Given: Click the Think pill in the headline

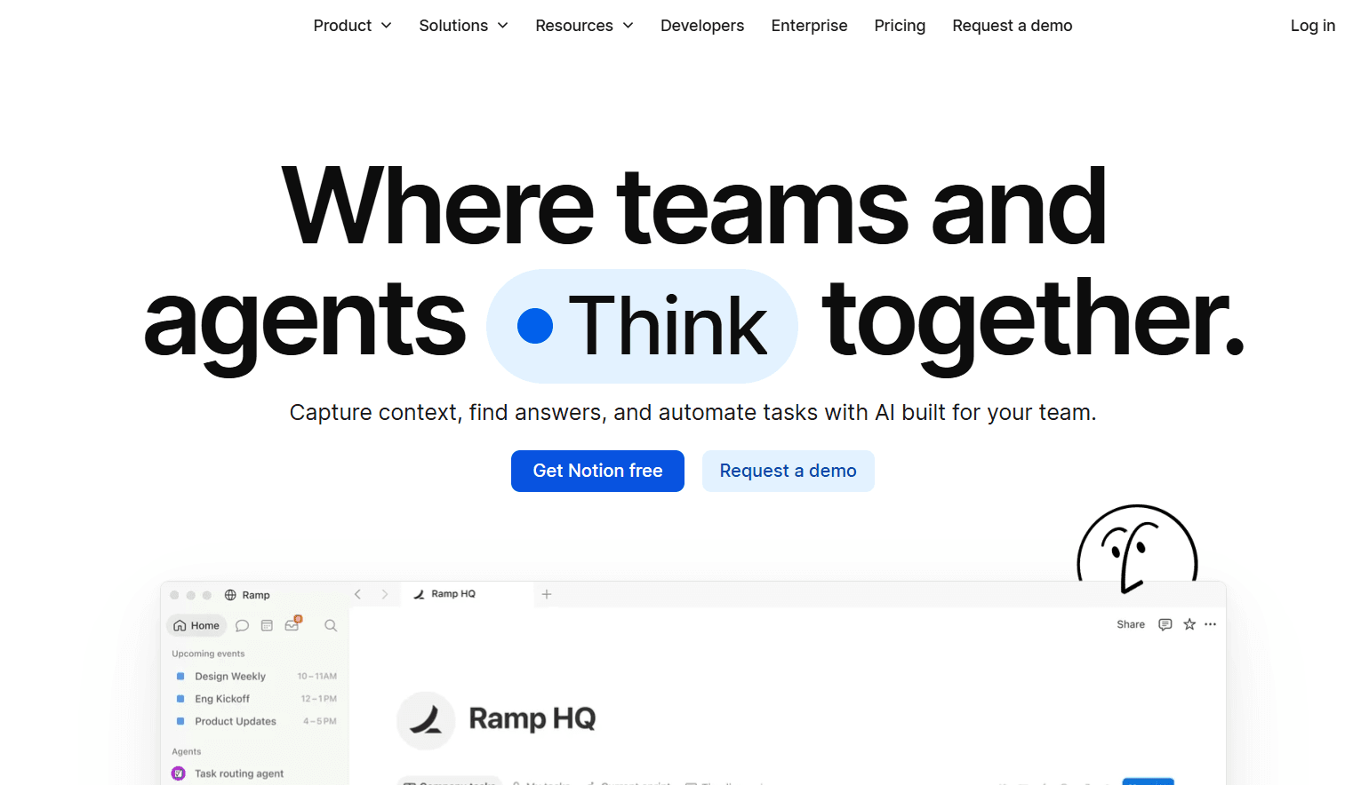Looking at the screenshot, I should pyautogui.click(x=642, y=326).
